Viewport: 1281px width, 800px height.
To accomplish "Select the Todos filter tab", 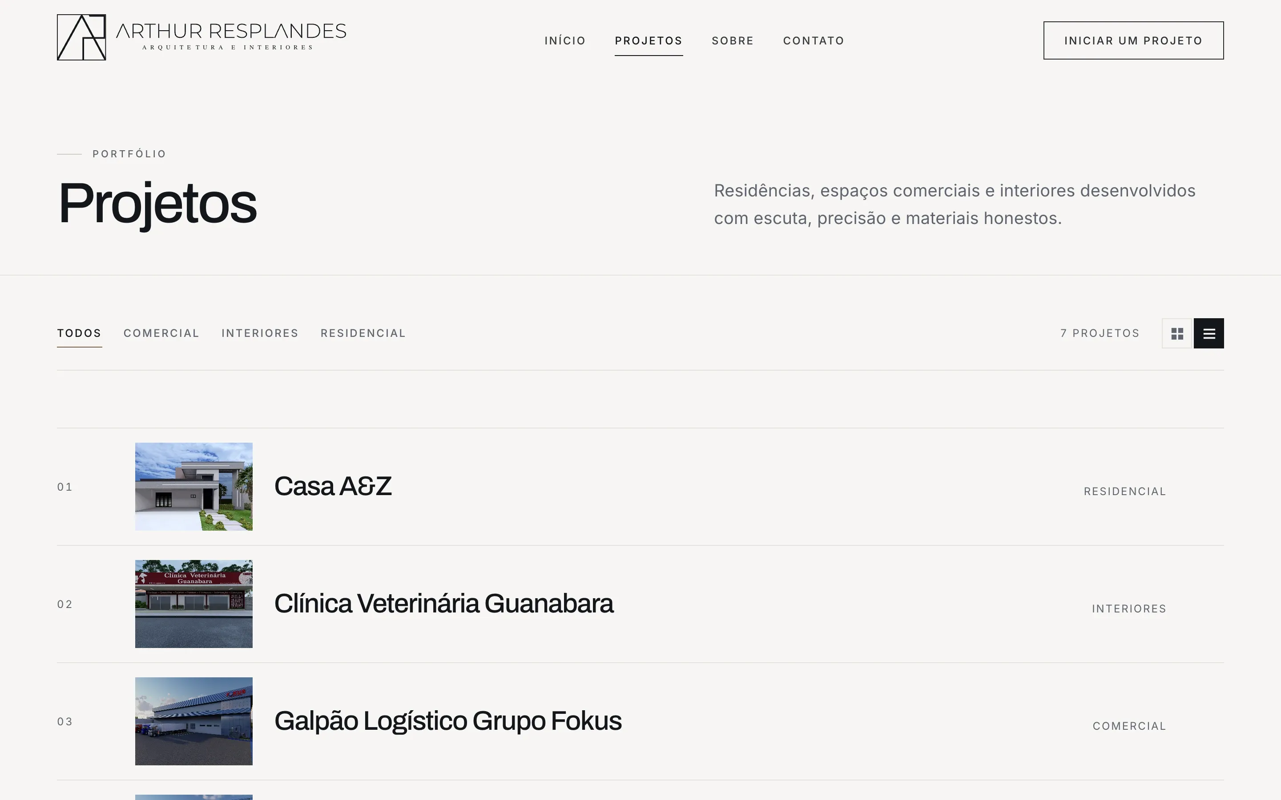I will pyautogui.click(x=80, y=333).
